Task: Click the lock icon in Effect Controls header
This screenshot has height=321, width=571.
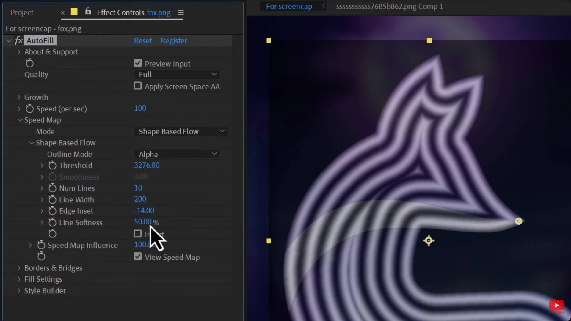Action: (87, 11)
